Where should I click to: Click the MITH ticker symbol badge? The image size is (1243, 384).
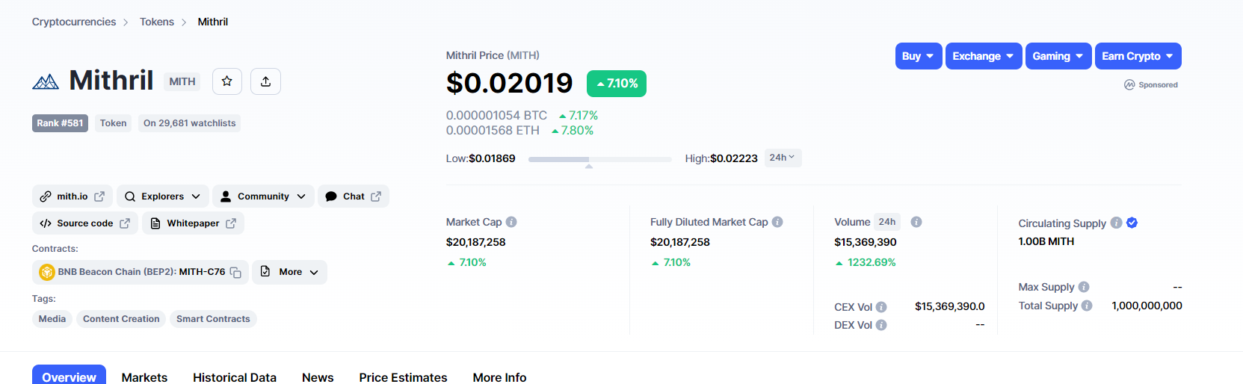click(x=182, y=81)
